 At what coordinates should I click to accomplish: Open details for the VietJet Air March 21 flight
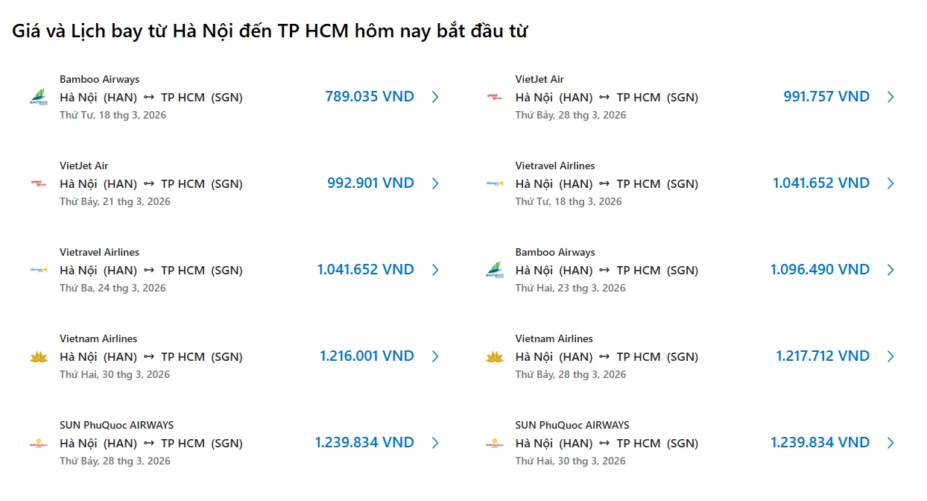[436, 183]
